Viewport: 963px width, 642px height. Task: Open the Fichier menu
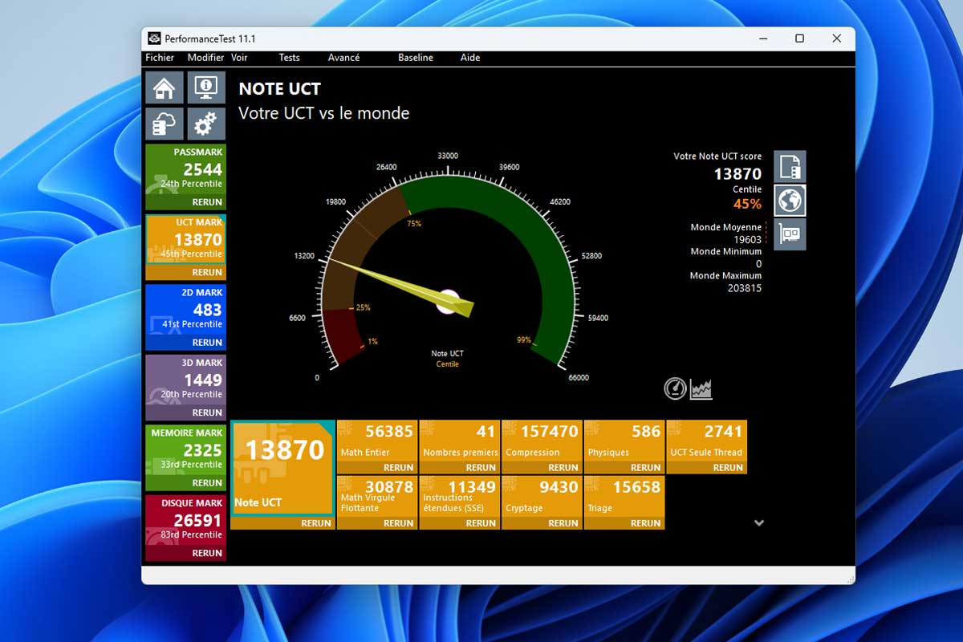[x=160, y=58]
